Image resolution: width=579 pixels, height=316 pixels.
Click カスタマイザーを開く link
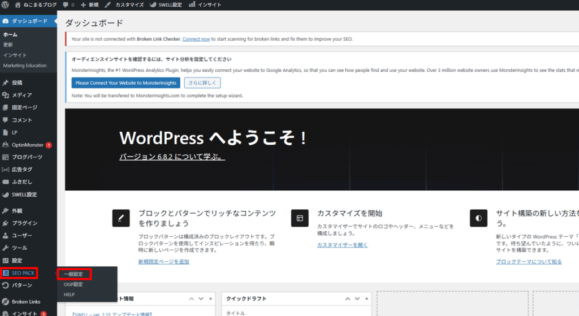tap(342, 245)
